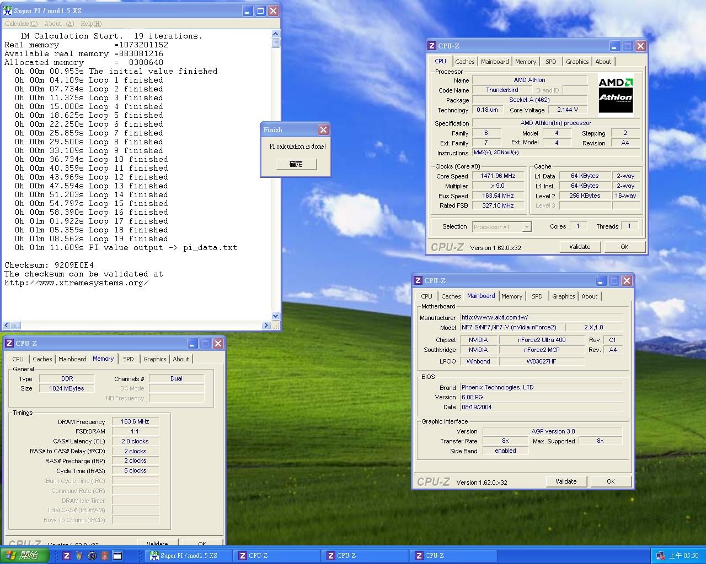706x564 pixels.
Task: Open Memory tab in Thunderbird CPU window
Action: click(525, 62)
